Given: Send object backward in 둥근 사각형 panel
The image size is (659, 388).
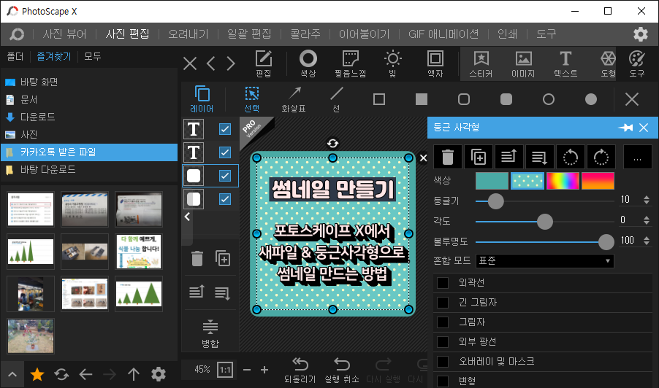Looking at the screenshot, I should [x=540, y=157].
